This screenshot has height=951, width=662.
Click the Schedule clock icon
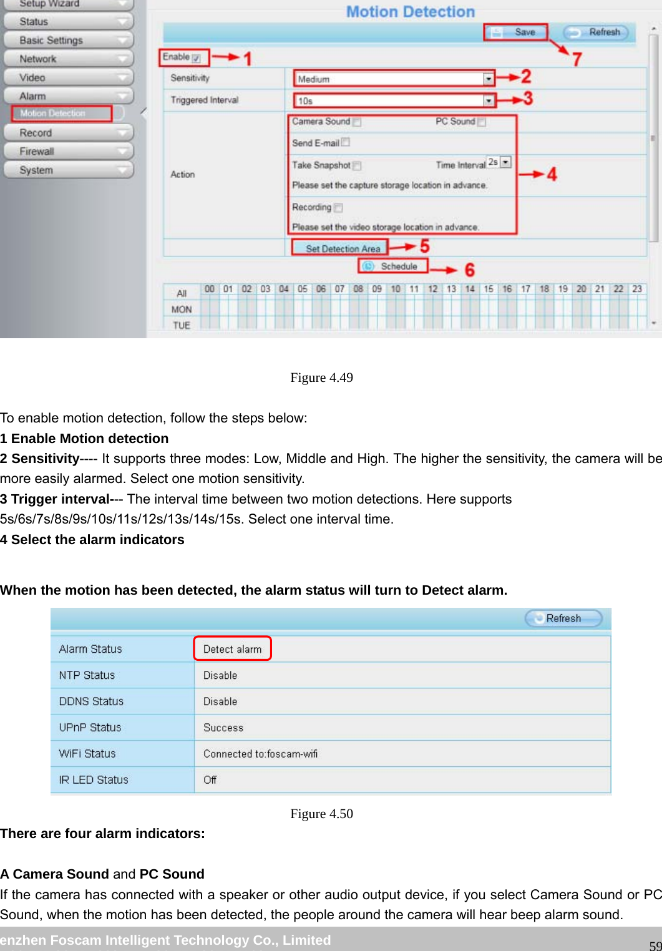point(369,266)
